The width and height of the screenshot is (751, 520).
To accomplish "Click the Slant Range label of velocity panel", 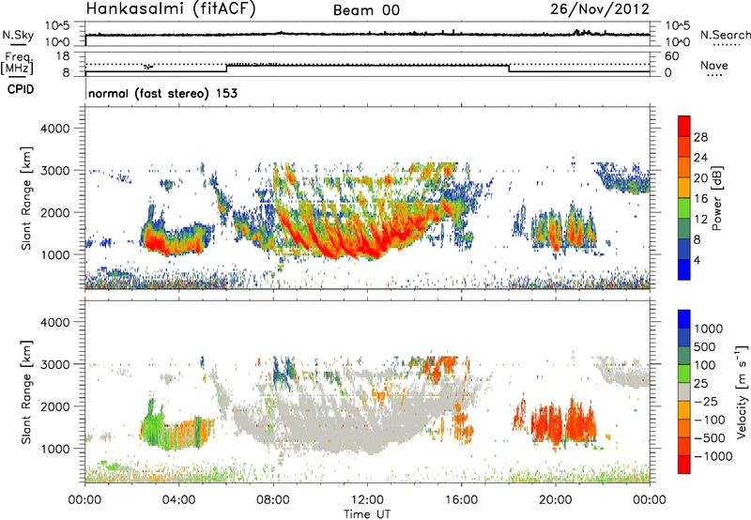I will pos(26,391).
